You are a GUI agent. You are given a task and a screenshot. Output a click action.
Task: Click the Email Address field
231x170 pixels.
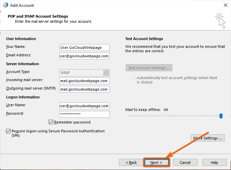(x=84, y=56)
